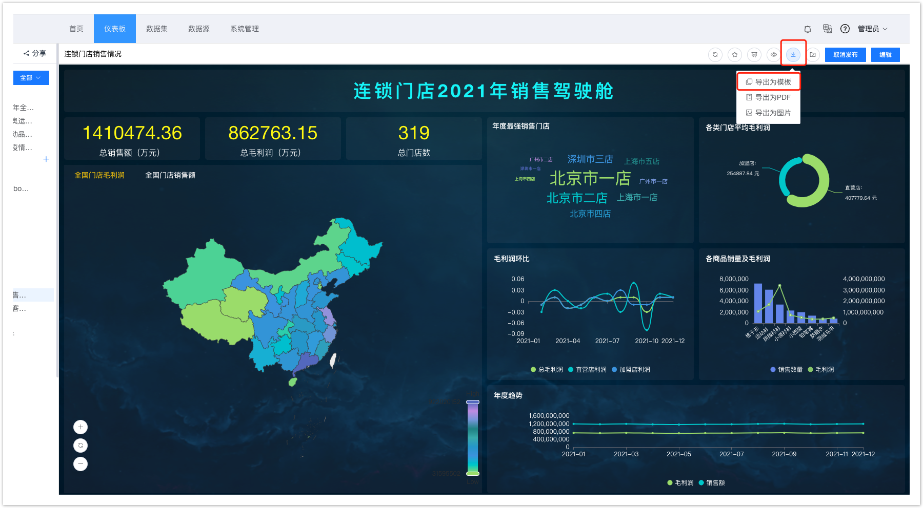Screen dimensions: 923x508
Task: Open the 数据源 tab
Action: click(x=199, y=29)
